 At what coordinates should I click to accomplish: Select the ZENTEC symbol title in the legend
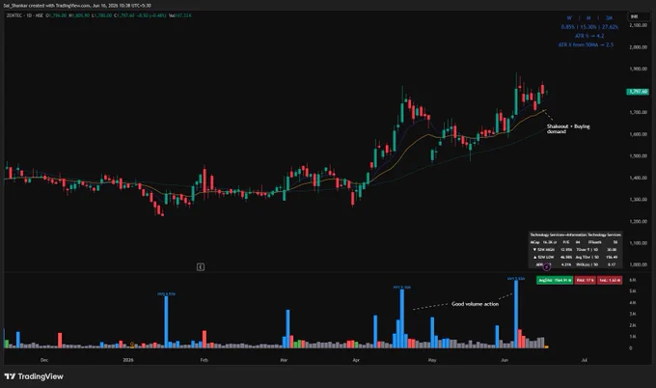coord(25,15)
